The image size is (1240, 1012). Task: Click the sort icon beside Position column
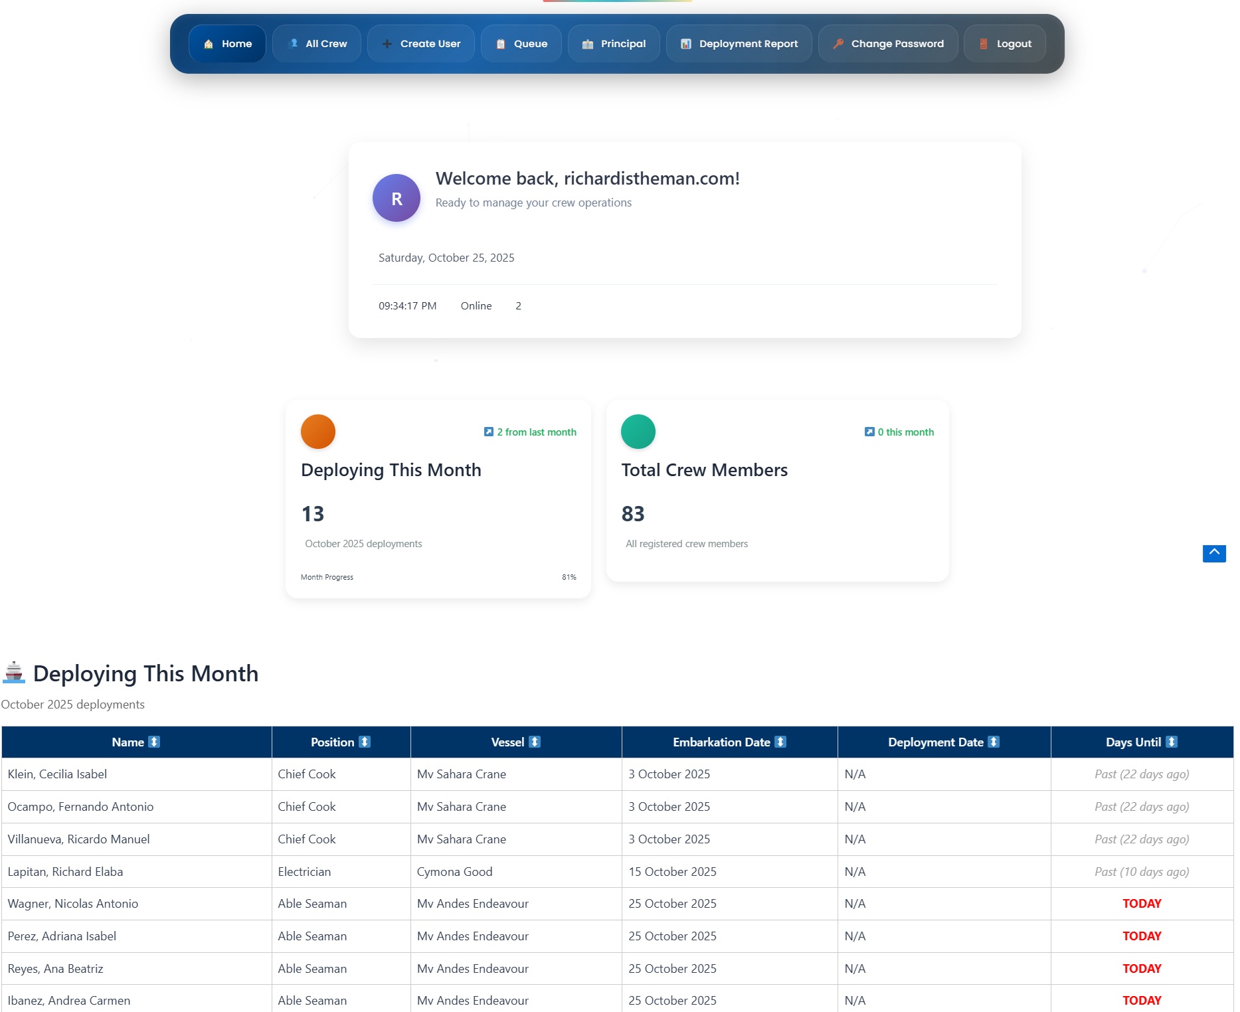(365, 742)
